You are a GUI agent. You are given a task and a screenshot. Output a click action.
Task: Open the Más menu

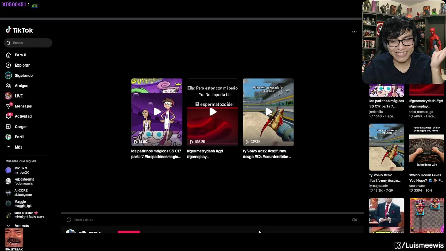pos(18,147)
